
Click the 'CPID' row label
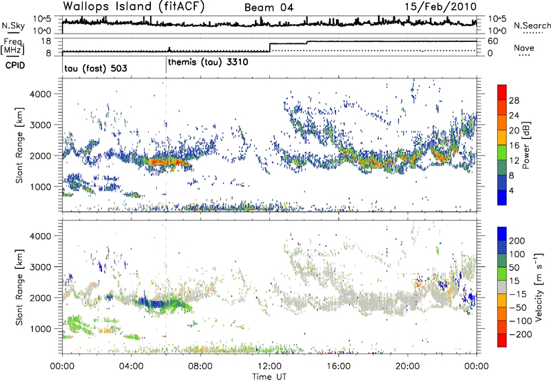15,65
